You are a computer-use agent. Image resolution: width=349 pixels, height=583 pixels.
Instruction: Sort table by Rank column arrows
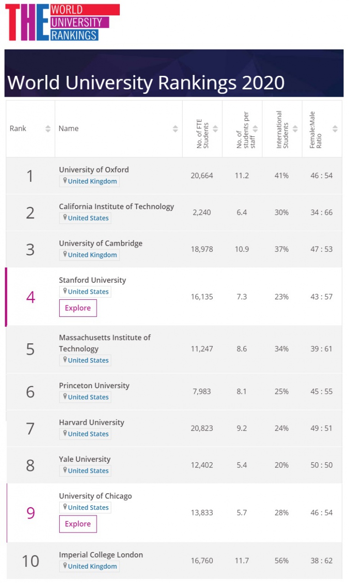point(48,129)
